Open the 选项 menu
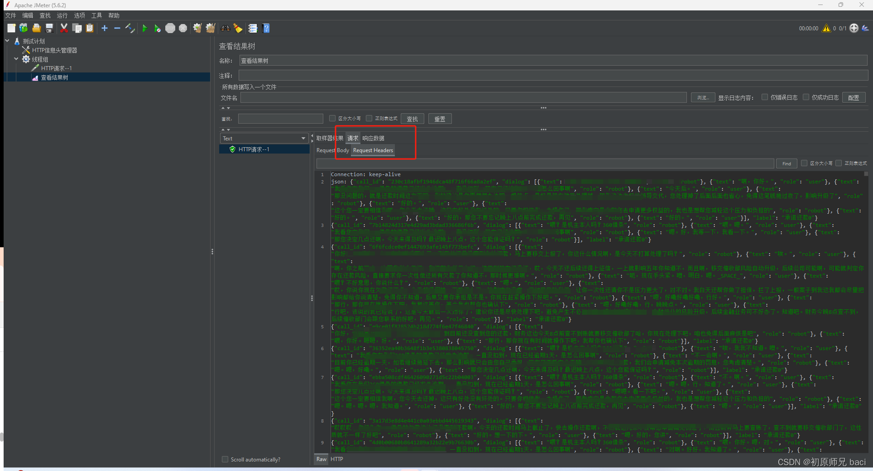 [80, 15]
